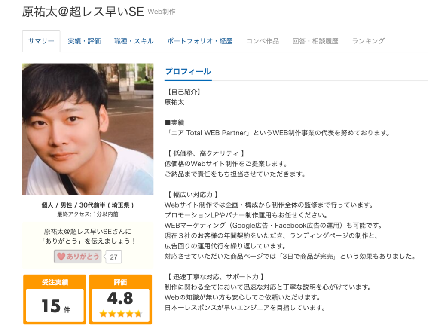Click the user name title 原祐太@超レス早いSE
Viewport: 440px width, 330px height.
click(83, 12)
